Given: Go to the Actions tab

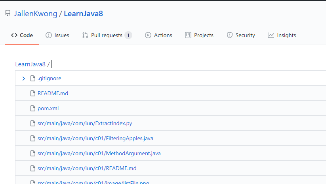Looking at the screenshot, I should [x=158, y=35].
